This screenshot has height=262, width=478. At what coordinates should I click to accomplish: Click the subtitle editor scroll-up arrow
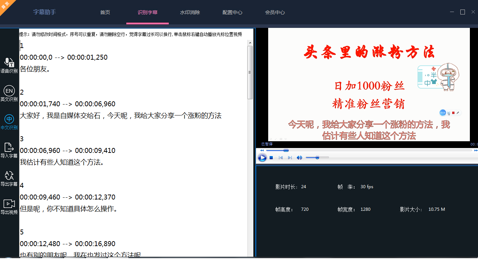[x=250, y=43]
